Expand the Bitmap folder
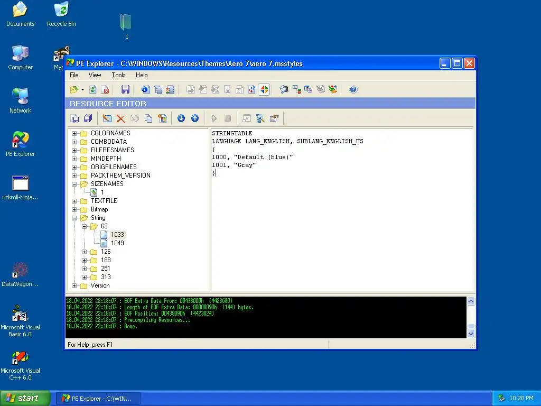 click(x=74, y=209)
